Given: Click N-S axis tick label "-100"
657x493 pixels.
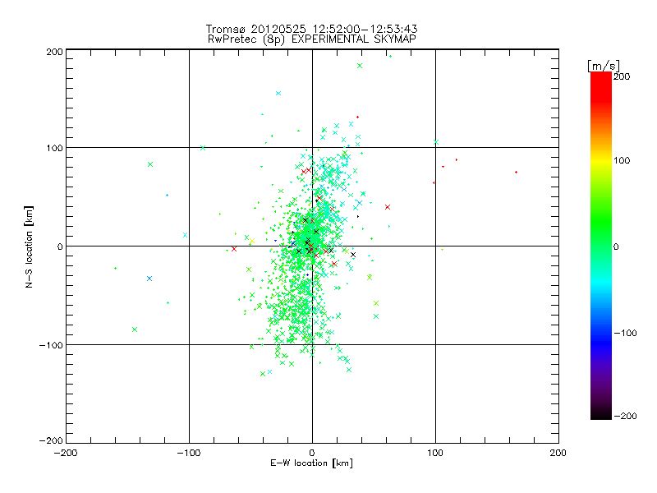Looking at the screenshot, I should click(51, 345).
